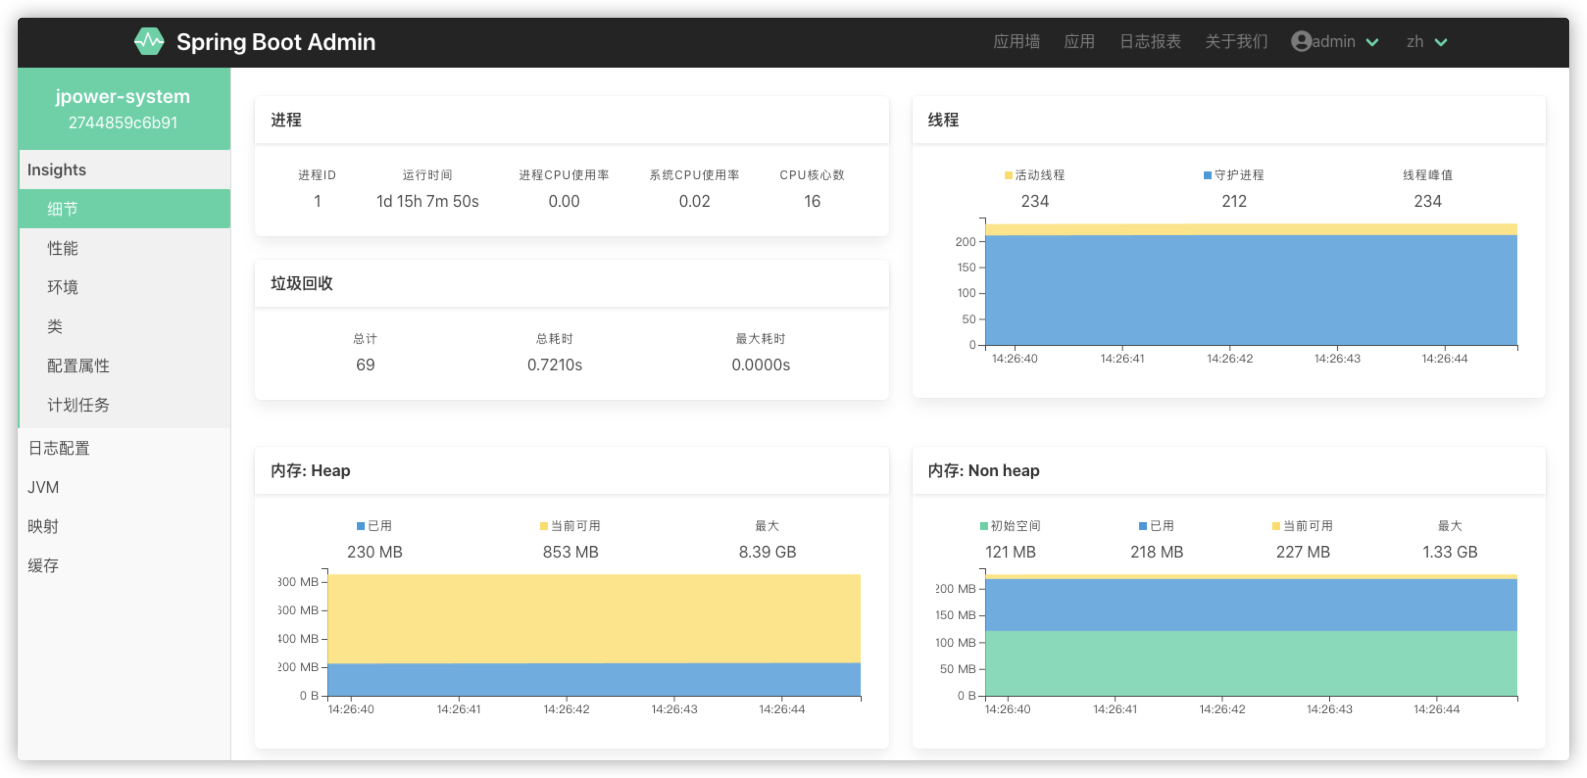Click the 内存: Heap card header

click(x=571, y=471)
